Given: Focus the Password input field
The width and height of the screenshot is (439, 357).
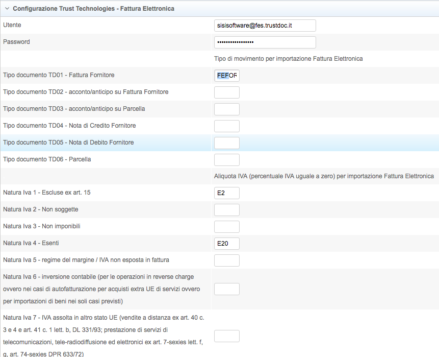Looking at the screenshot, I should pyautogui.click(x=265, y=42).
